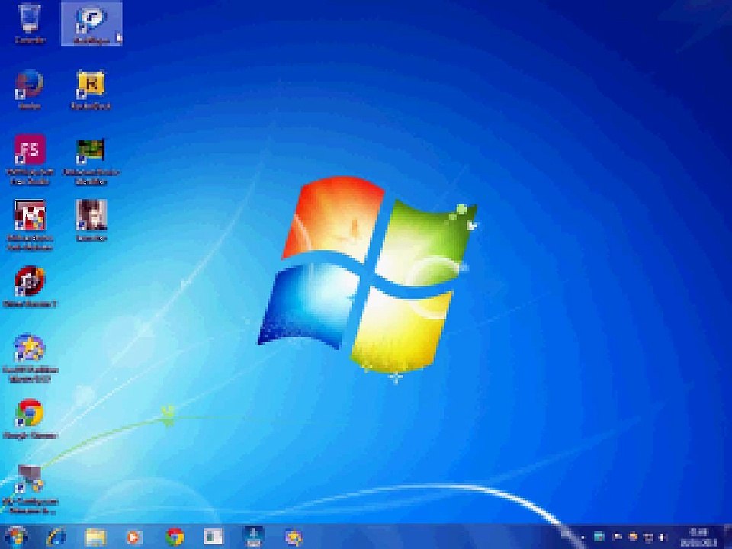Launch the red circular desktop shortcut
The height and width of the screenshot is (549, 732).
[30, 286]
